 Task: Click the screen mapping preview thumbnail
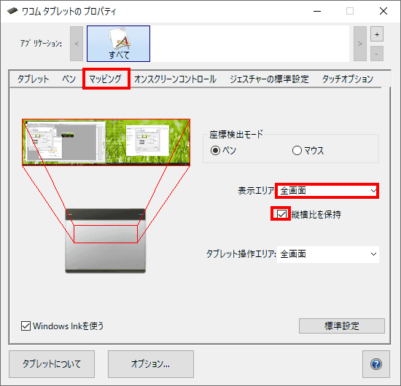pos(106,142)
